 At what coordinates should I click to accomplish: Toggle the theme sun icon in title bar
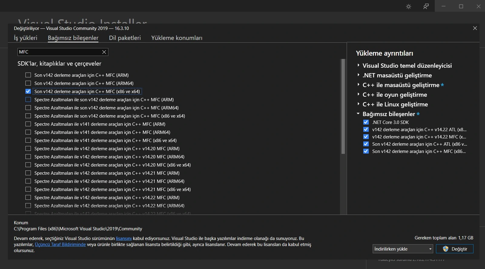tap(409, 6)
